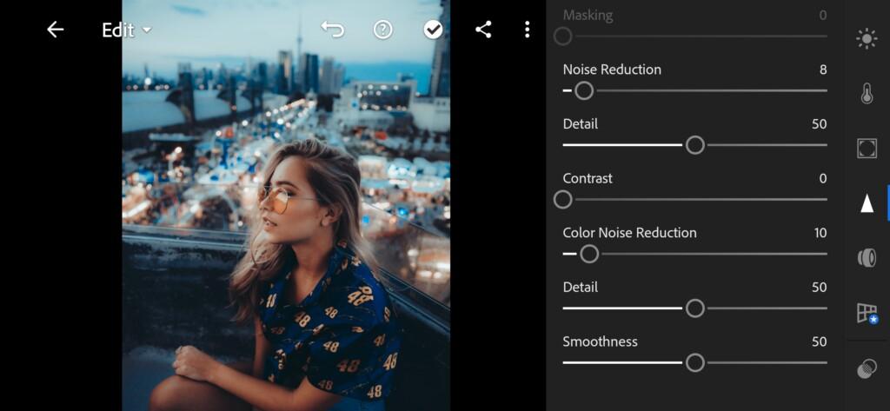Image resolution: width=890 pixels, height=411 pixels.
Task: Undo the last edit
Action: (x=333, y=30)
